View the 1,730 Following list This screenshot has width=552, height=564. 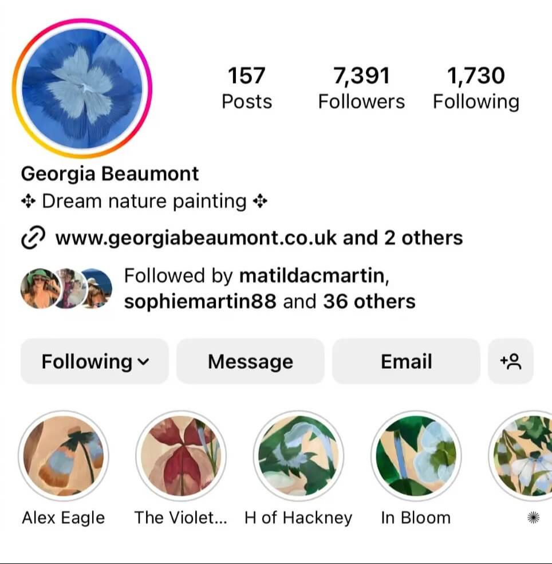pyautogui.click(x=476, y=88)
